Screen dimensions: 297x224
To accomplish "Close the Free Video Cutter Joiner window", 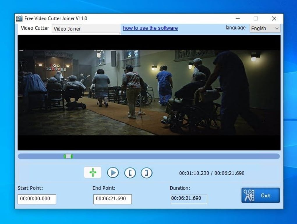I will click(x=274, y=18).
